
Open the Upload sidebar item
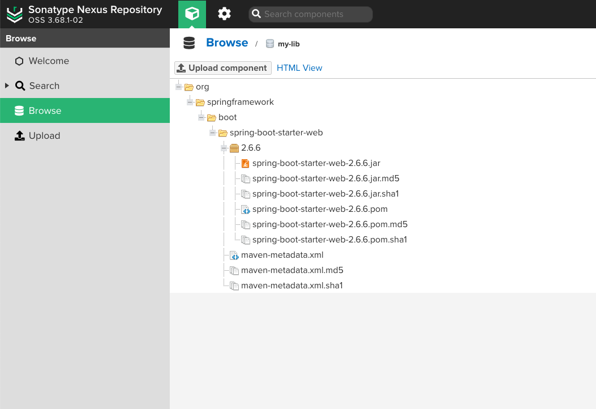tap(85, 135)
